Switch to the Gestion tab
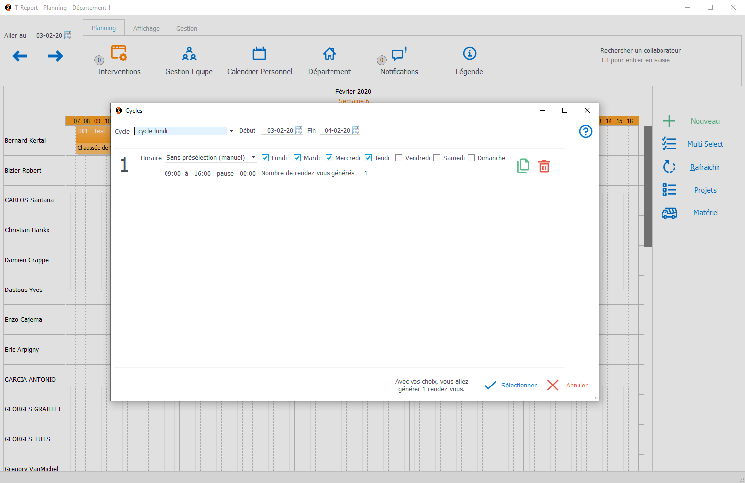This screenshot has height=483, width=745. tap(186, 29)
